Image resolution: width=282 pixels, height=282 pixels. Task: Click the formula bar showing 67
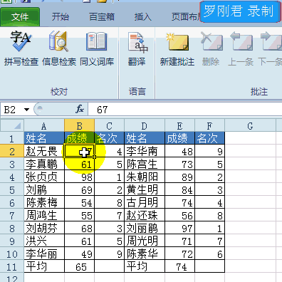[x=185, y=110]
